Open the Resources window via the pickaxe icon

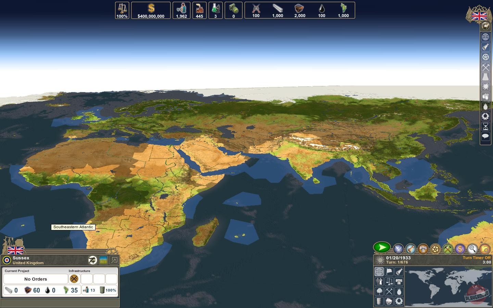coord(447,249)
